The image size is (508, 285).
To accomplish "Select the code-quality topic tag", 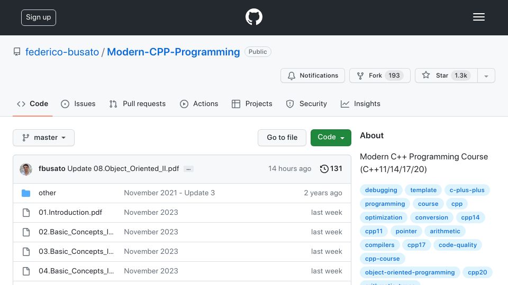I will click(457, 245).
